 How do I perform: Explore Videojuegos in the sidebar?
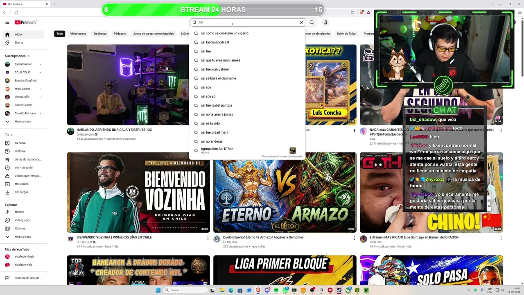(23, 220)
